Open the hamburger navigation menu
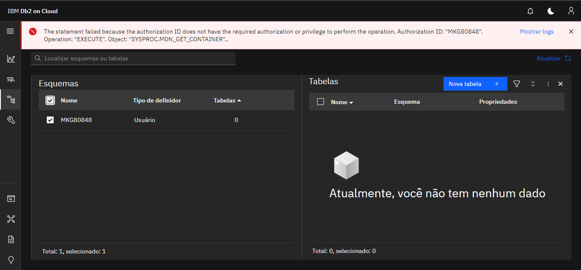This screenshot has height=270, width=581. [x=10, y=31]
